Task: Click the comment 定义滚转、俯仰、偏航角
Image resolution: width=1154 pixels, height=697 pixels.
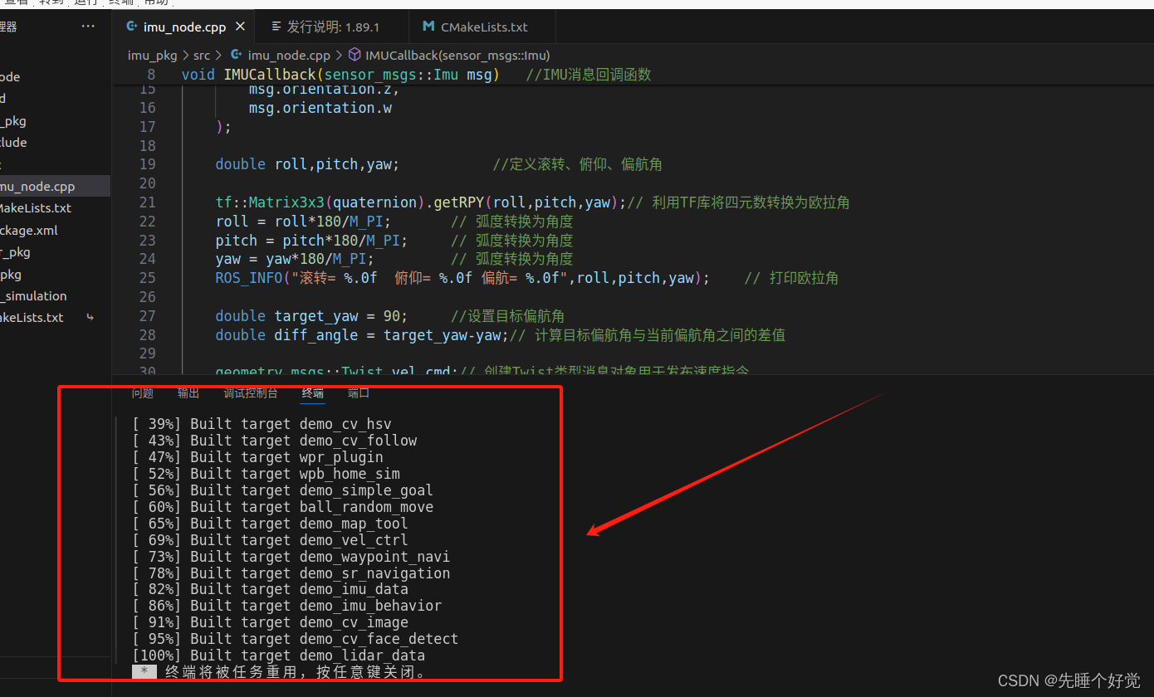Action: point(578,164)
